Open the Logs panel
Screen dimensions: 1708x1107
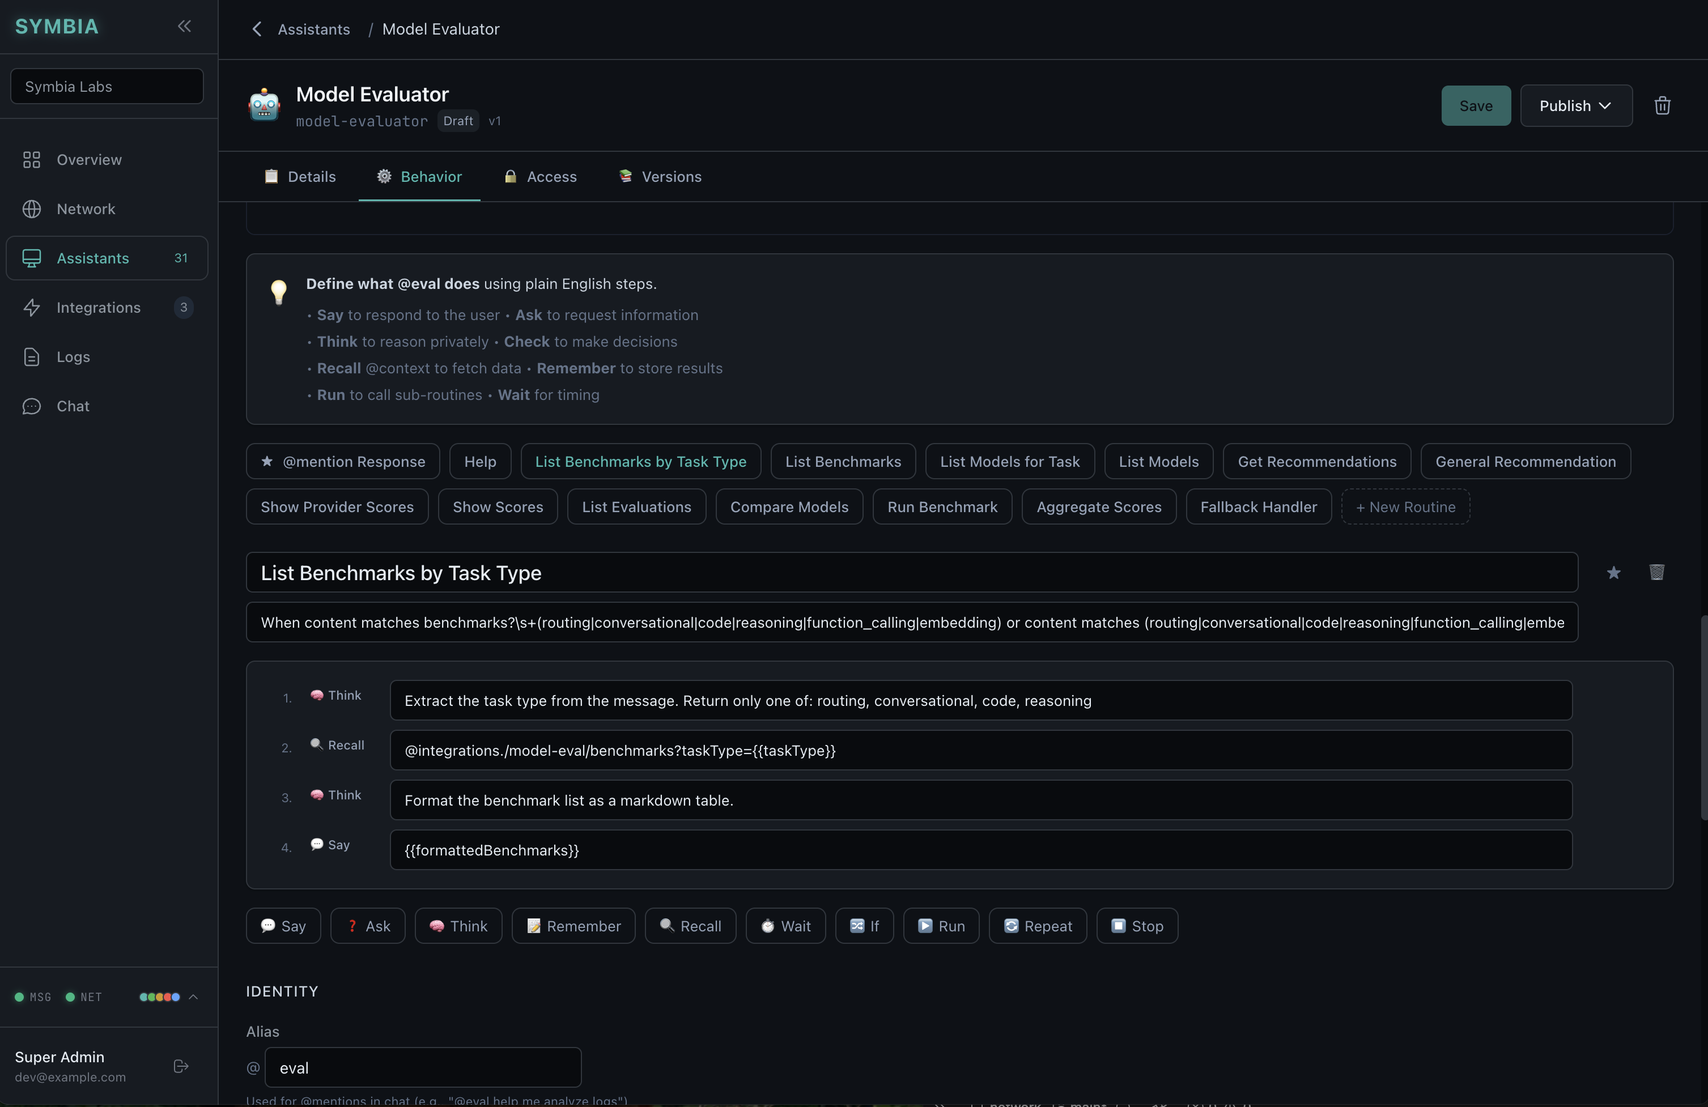[x=74, y=356]
